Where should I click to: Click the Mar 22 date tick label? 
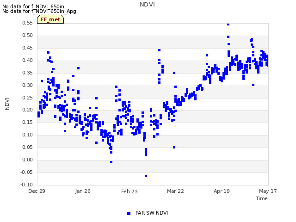coord(175,191)
